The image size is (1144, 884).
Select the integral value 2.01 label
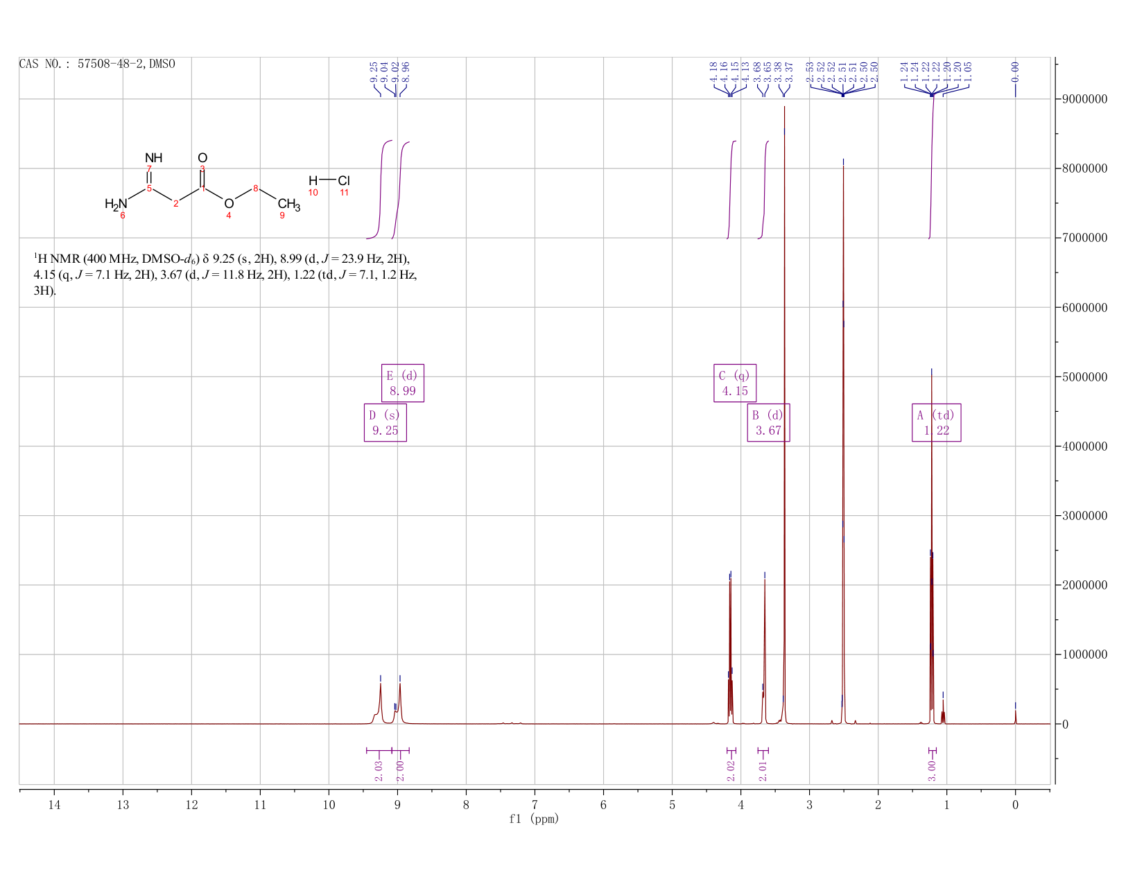tap(763, 770)
